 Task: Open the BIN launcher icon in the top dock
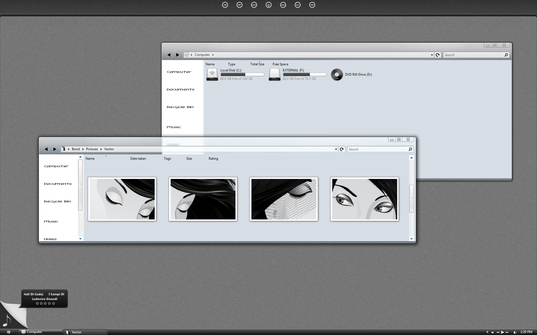point(268,5)
